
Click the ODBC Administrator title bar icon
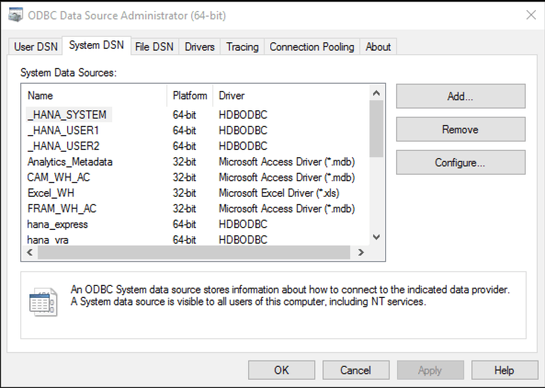click(x=16, y=15)
